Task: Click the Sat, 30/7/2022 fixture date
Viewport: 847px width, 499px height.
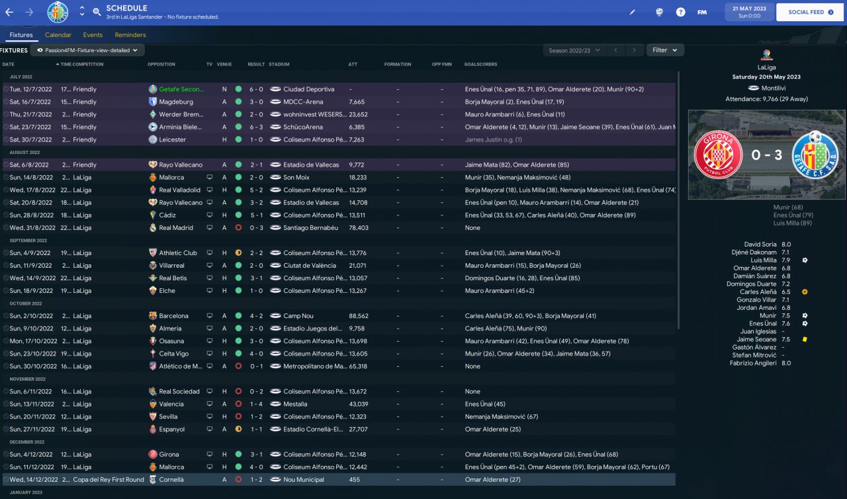Action: click(x=30, y=139)
